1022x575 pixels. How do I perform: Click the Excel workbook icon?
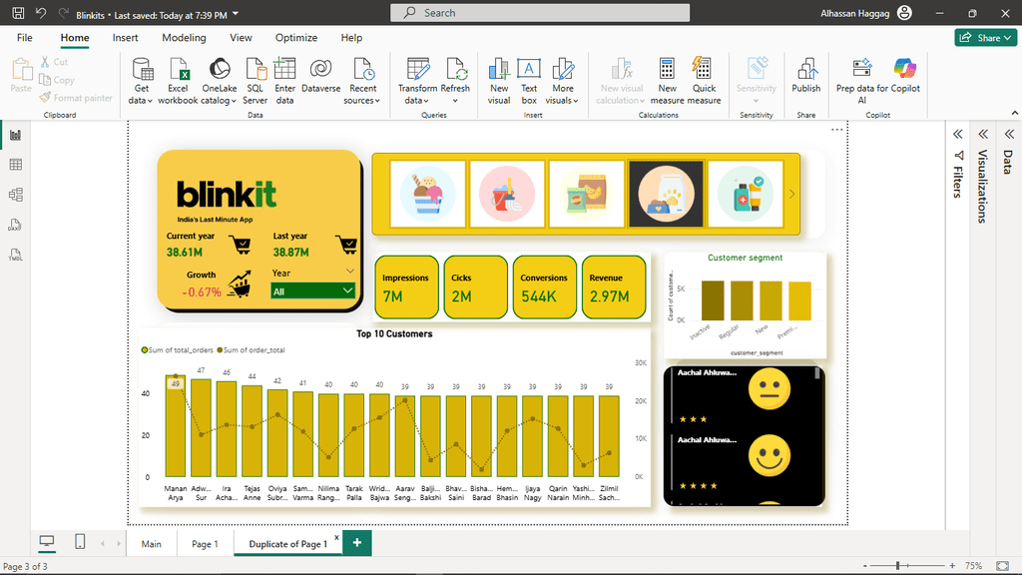point(178,70)
